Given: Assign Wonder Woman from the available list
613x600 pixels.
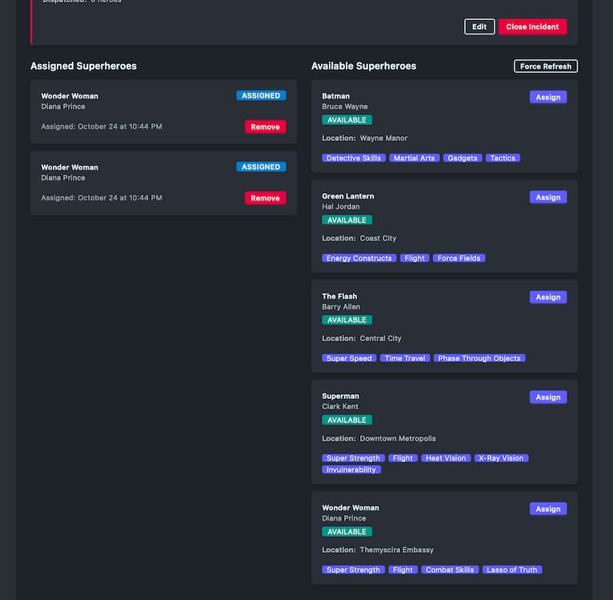Looking at the screenshot, I should pyautogui.click(x=547, y=509).
